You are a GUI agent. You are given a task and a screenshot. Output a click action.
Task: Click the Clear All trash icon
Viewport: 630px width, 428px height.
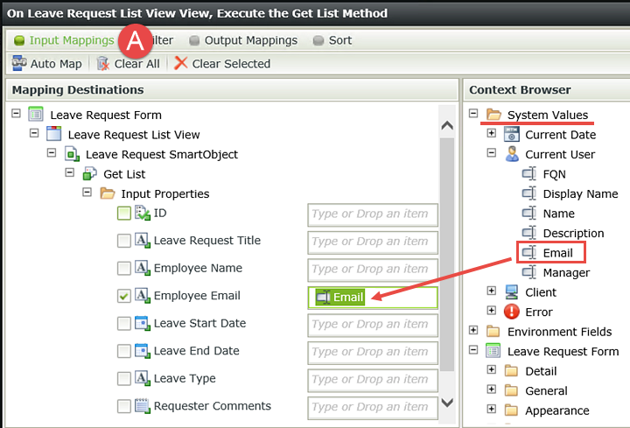pyautogui.click(x=103, y=64)
